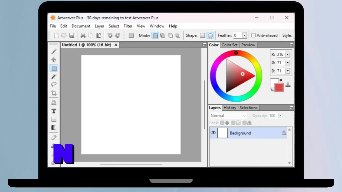Image resolution: width=342 pixels, height=192 pixels.
Task: Open the File menu
Action: click(53, 26)
